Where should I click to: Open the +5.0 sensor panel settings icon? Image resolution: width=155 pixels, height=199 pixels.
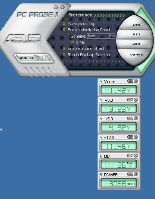pyautogui.click(x=130, y=119)
